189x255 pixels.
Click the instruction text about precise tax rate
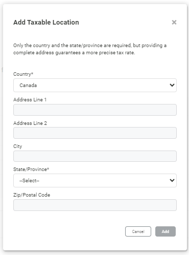[x=90, y=49]
